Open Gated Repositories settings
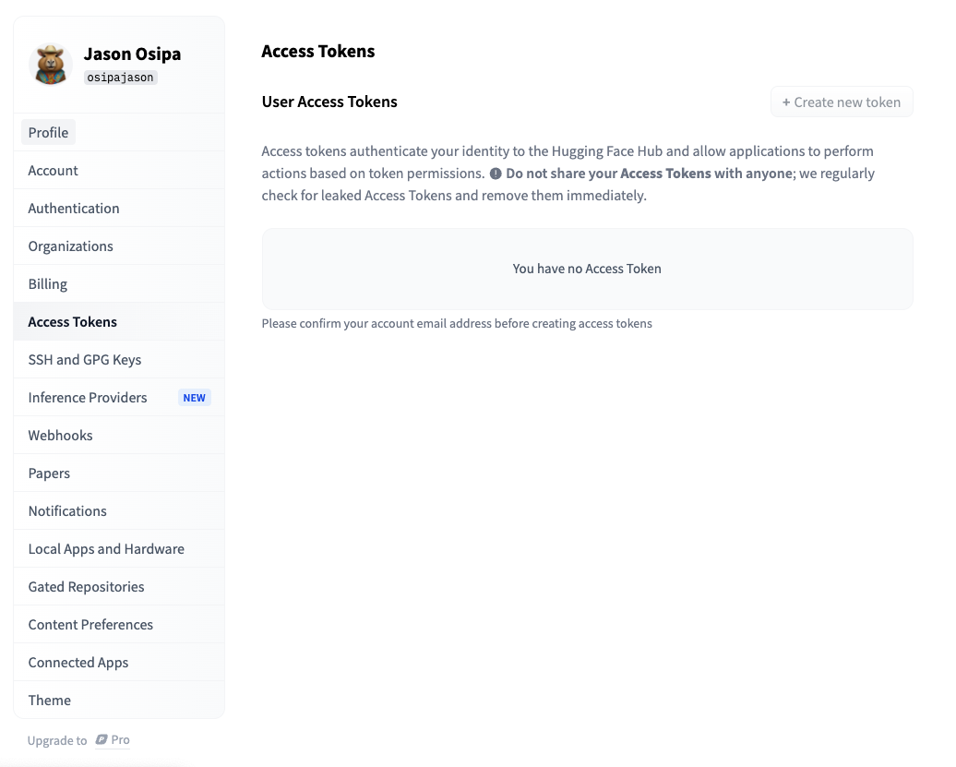 pyautogui.click(x=119, y=586)
